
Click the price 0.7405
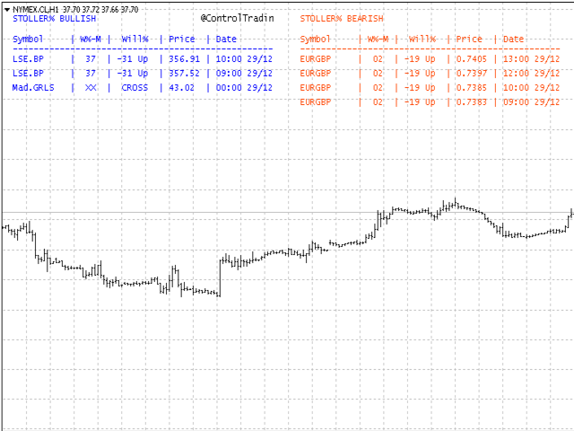[472, 59]
